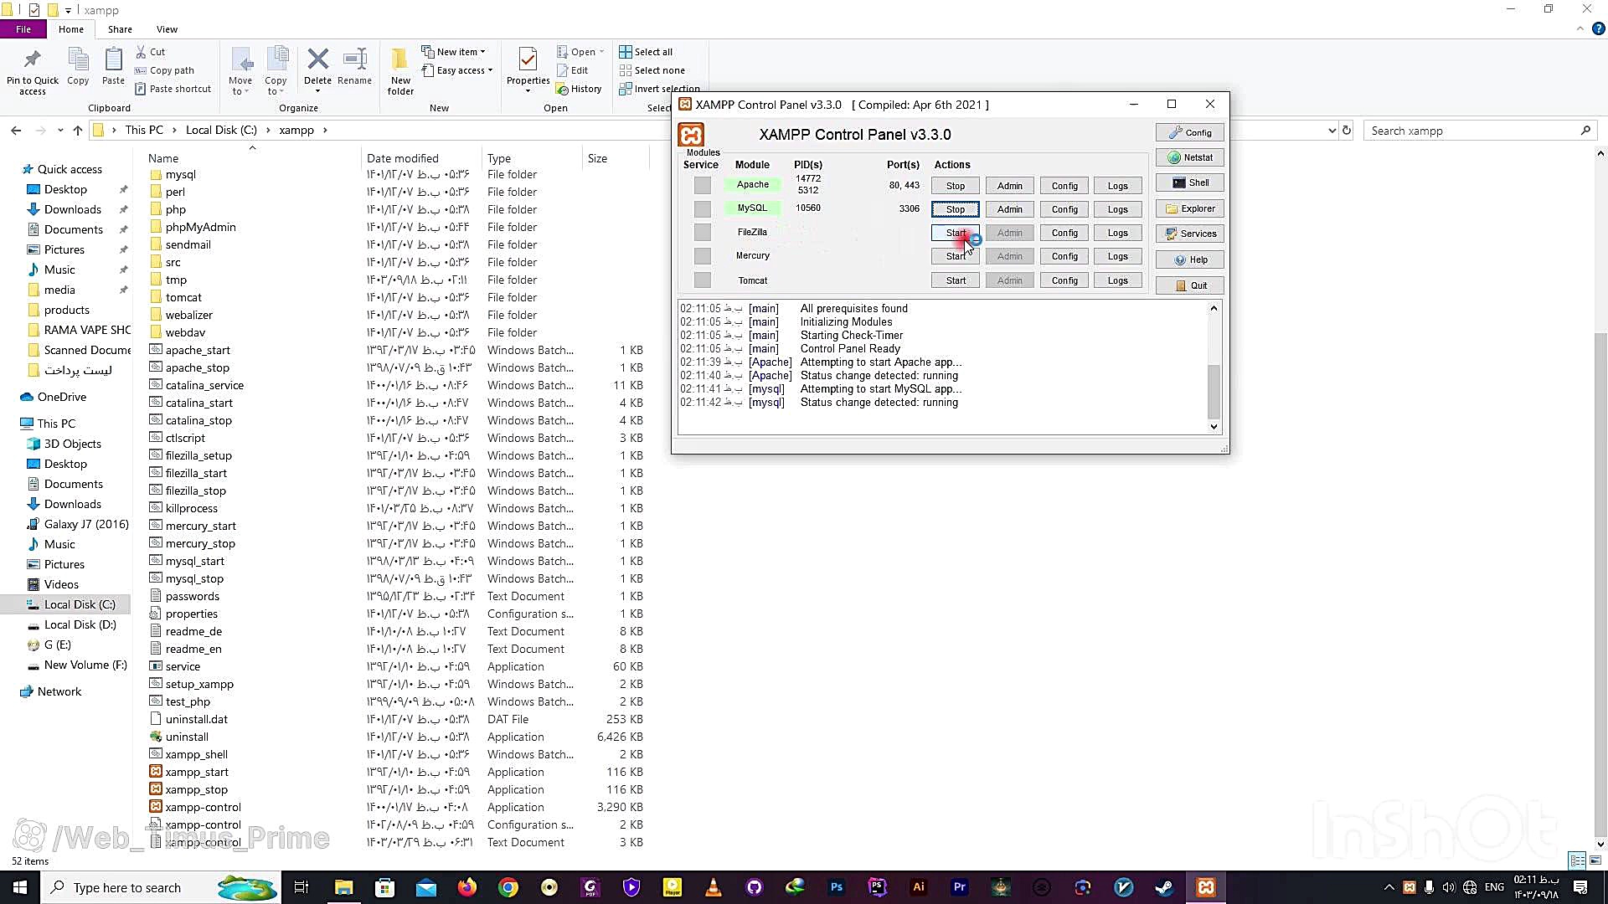Launch XAMPP Shell
The height and width of the screenshot is (904, 1608).
point(1190,182)
